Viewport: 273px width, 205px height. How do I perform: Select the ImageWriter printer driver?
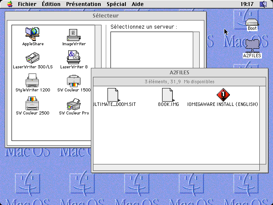coord(74,35)
